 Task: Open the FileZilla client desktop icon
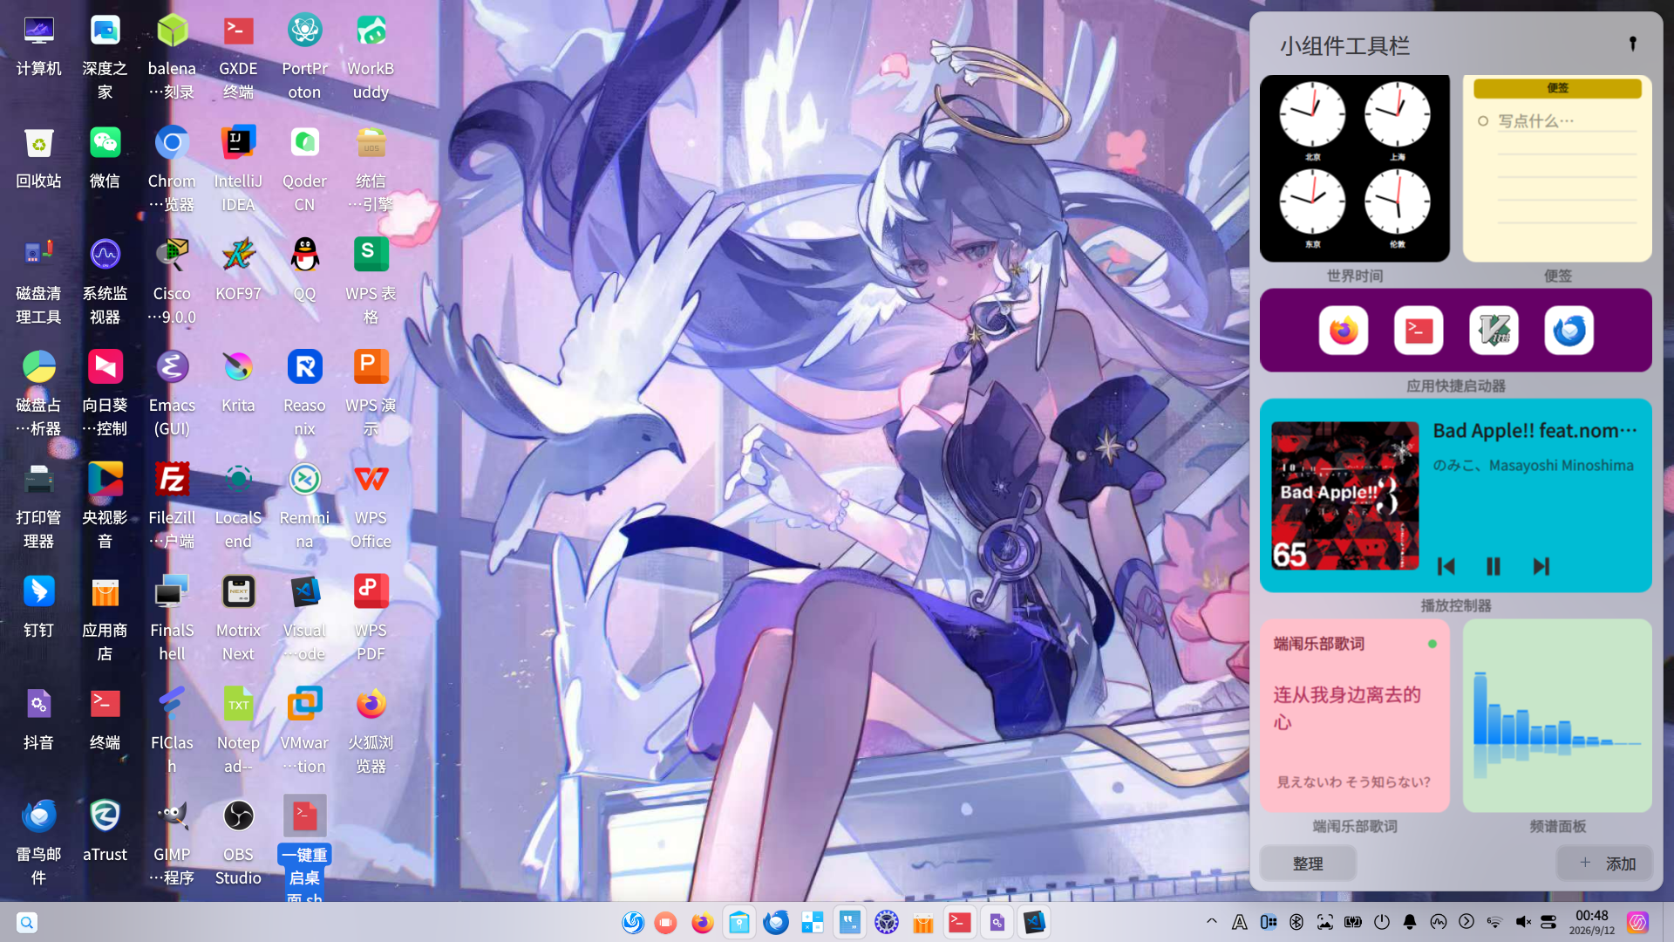coord(172,480)
